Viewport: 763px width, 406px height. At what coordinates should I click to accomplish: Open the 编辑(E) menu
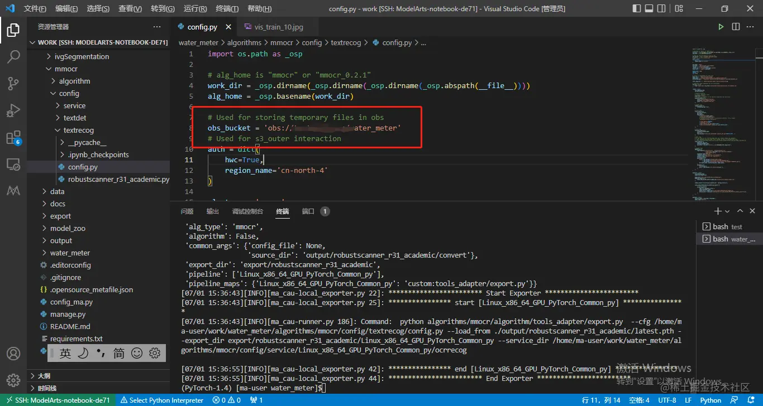(x=67, y=9)
